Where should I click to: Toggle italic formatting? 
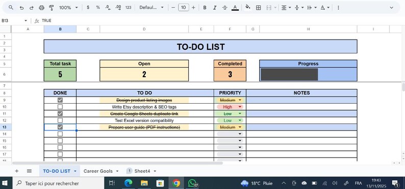coord(215,8)
